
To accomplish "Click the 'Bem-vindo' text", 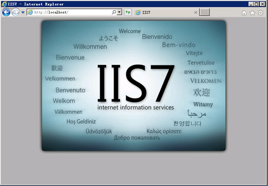I will click(179, 45).
